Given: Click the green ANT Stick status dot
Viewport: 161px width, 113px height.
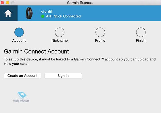Looking at the screenshot, I should [x=43, y=16].
